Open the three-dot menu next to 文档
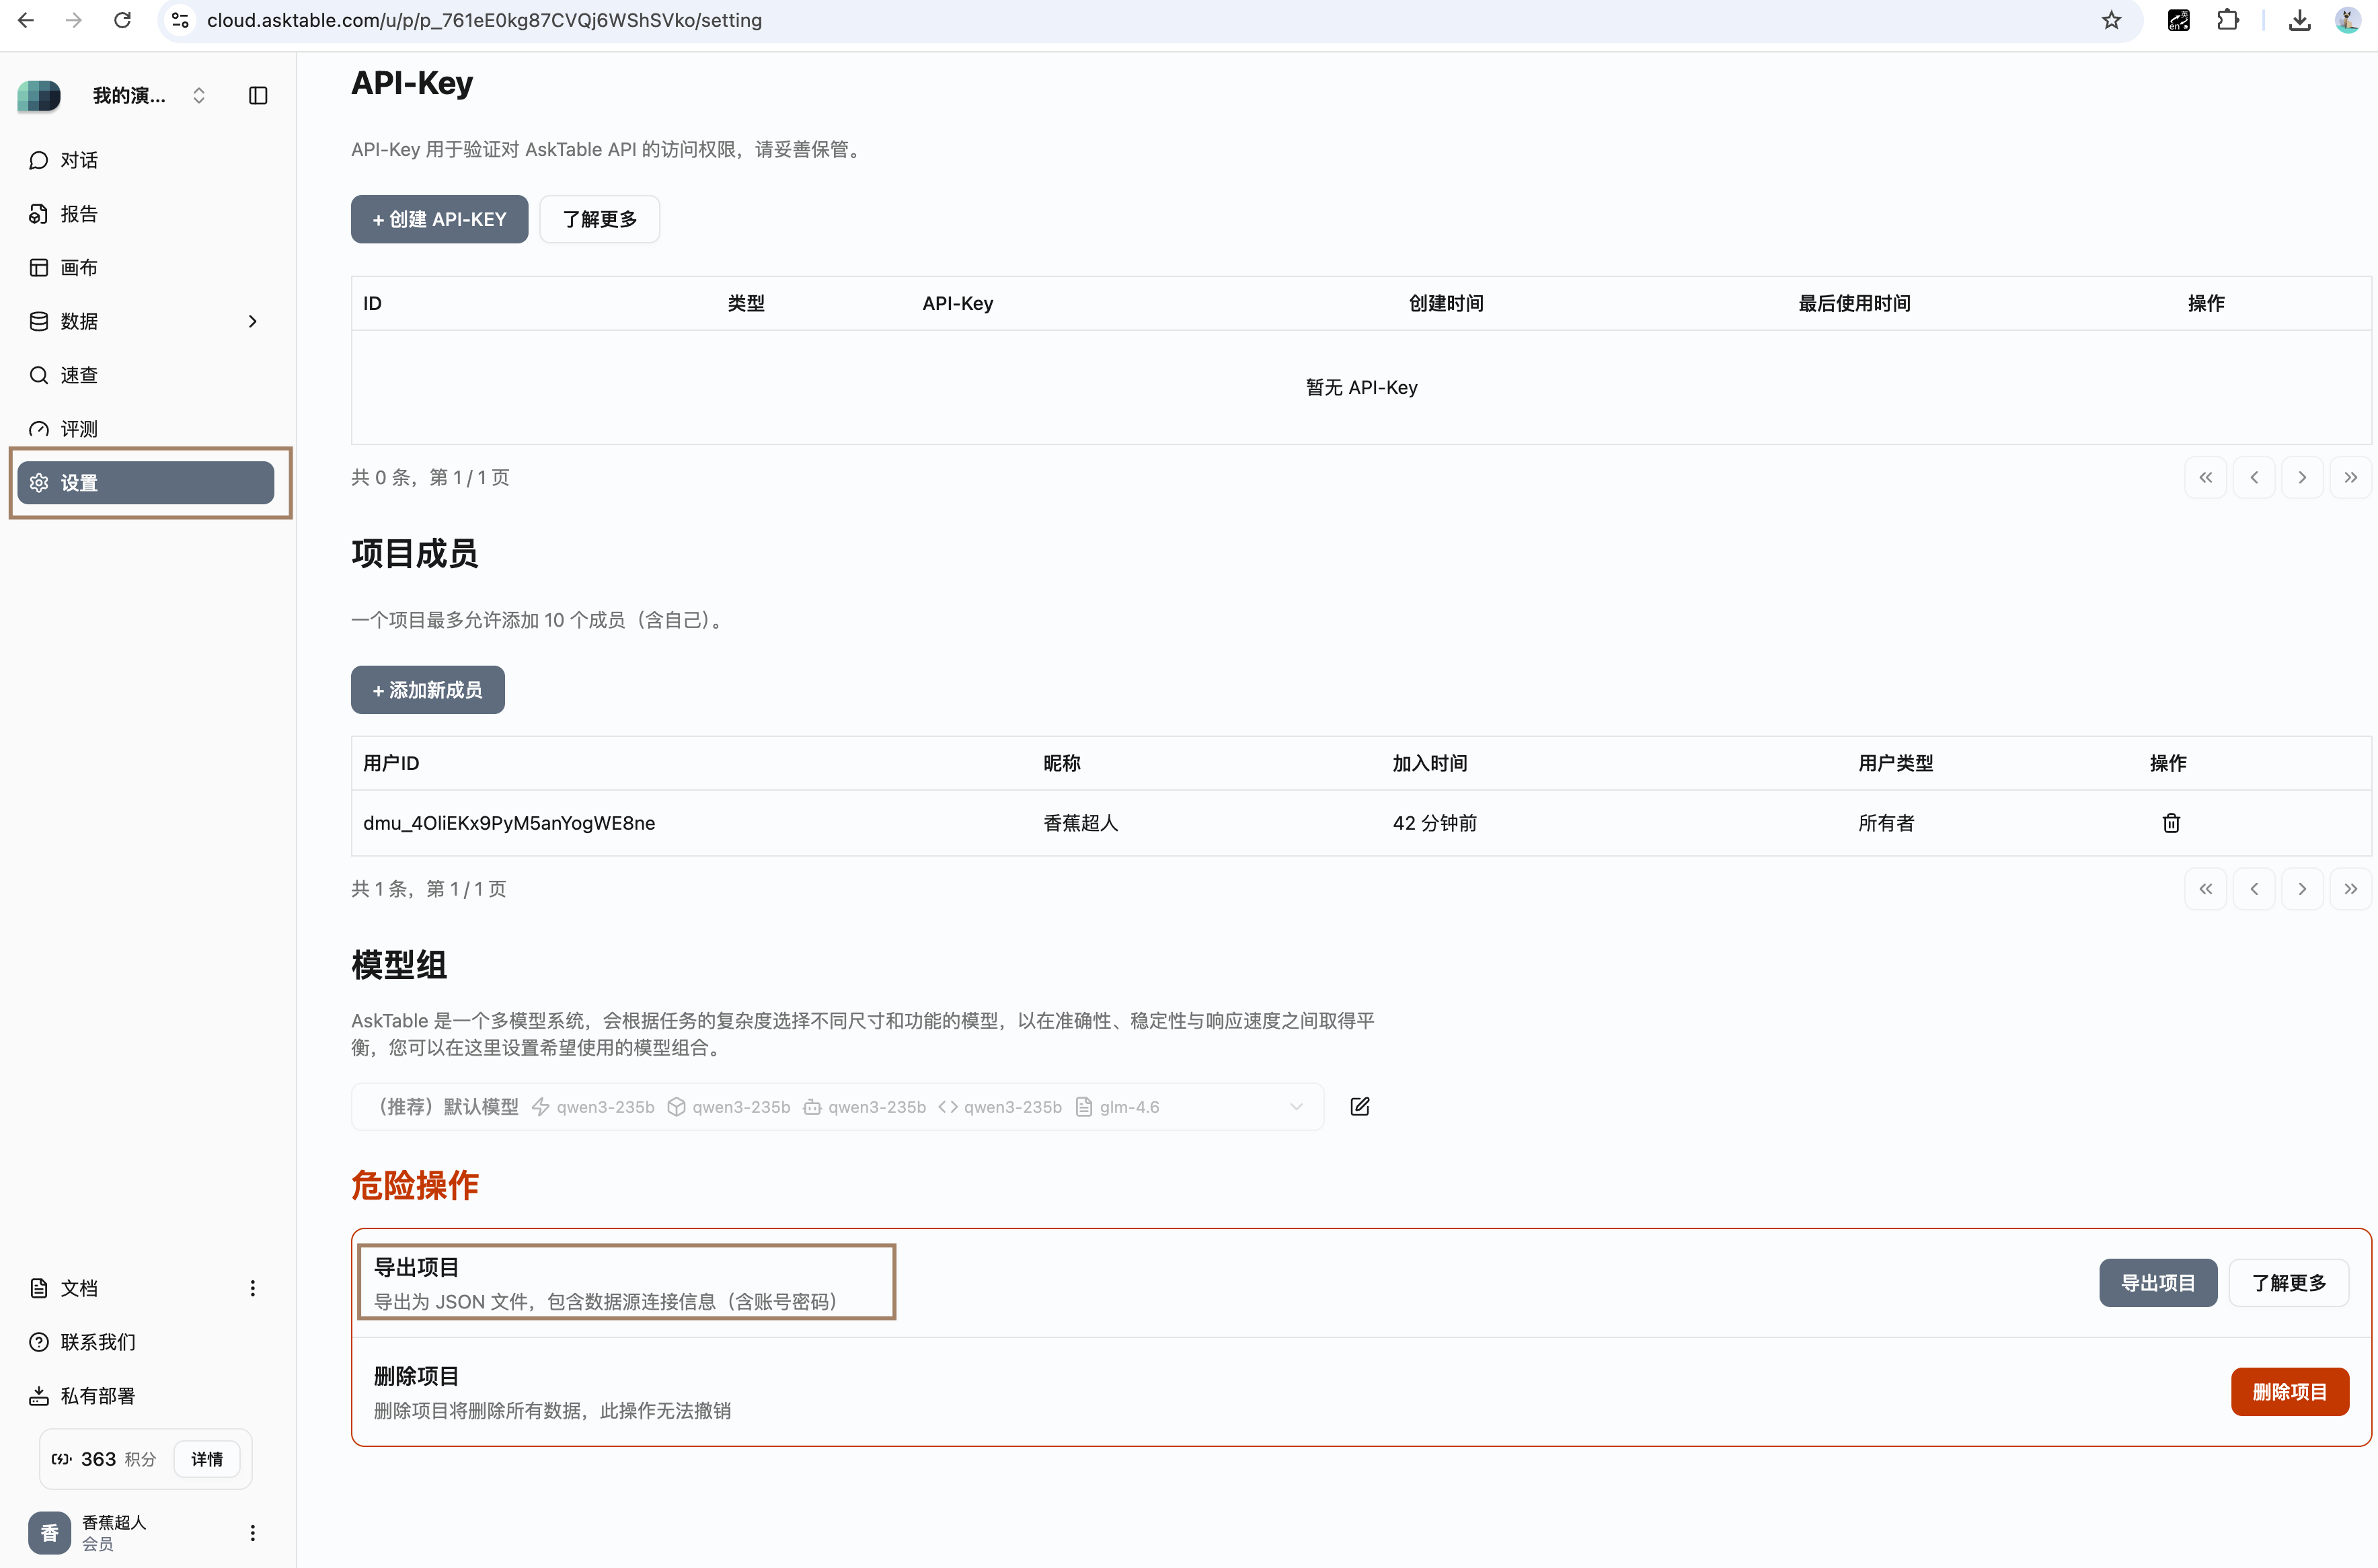The height and width of the screenshot is (1568, 2378). tap(252, 1288)
